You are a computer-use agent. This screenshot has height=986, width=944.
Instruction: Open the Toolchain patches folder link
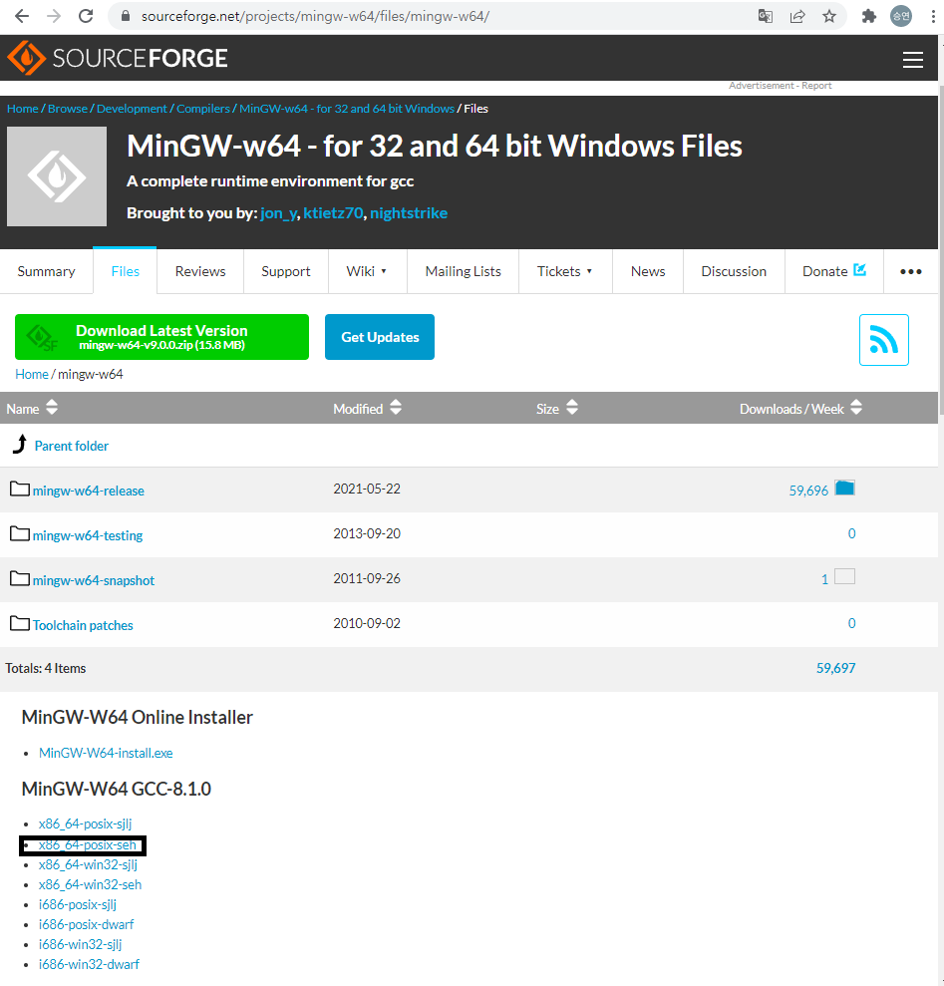(83, 625)
